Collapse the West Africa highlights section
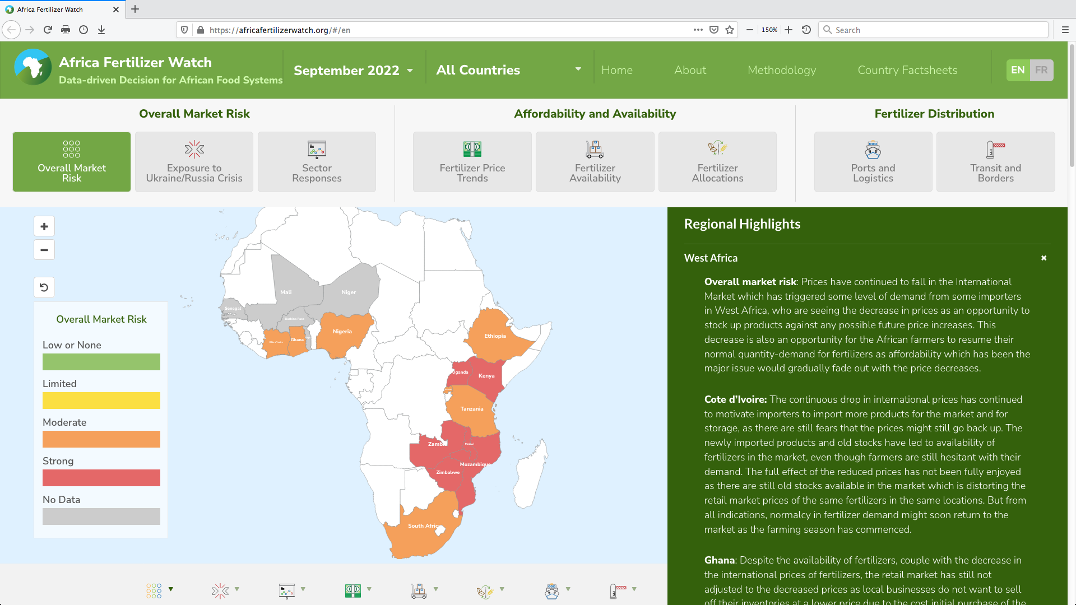 coord(1043,258)
